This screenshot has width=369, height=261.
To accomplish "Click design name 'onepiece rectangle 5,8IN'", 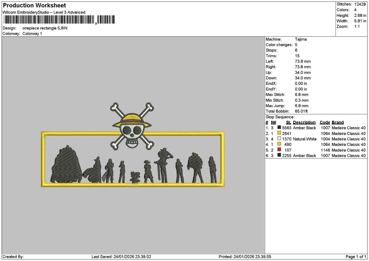I will coord(45,28).
